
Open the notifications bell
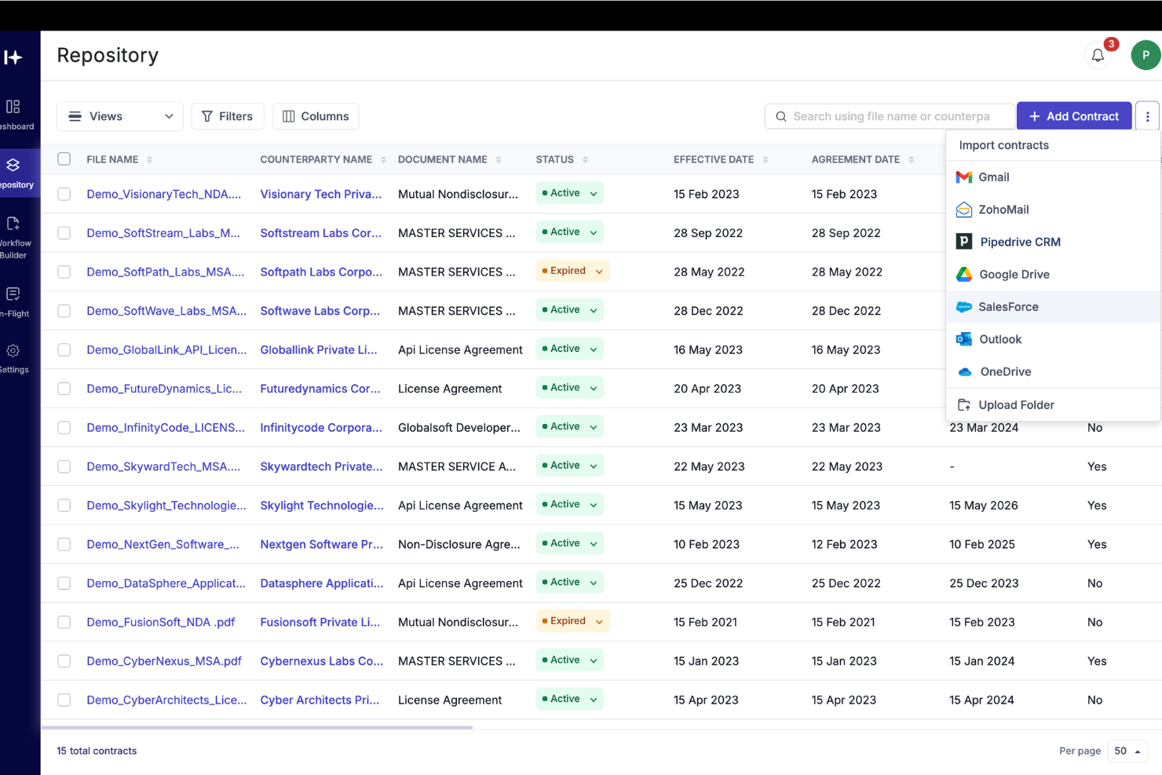click(1098, 55)
